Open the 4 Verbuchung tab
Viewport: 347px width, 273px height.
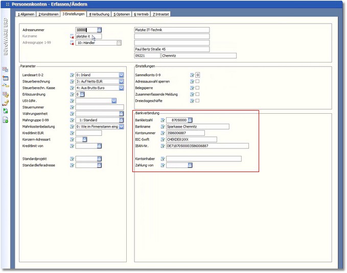[99, 14]
